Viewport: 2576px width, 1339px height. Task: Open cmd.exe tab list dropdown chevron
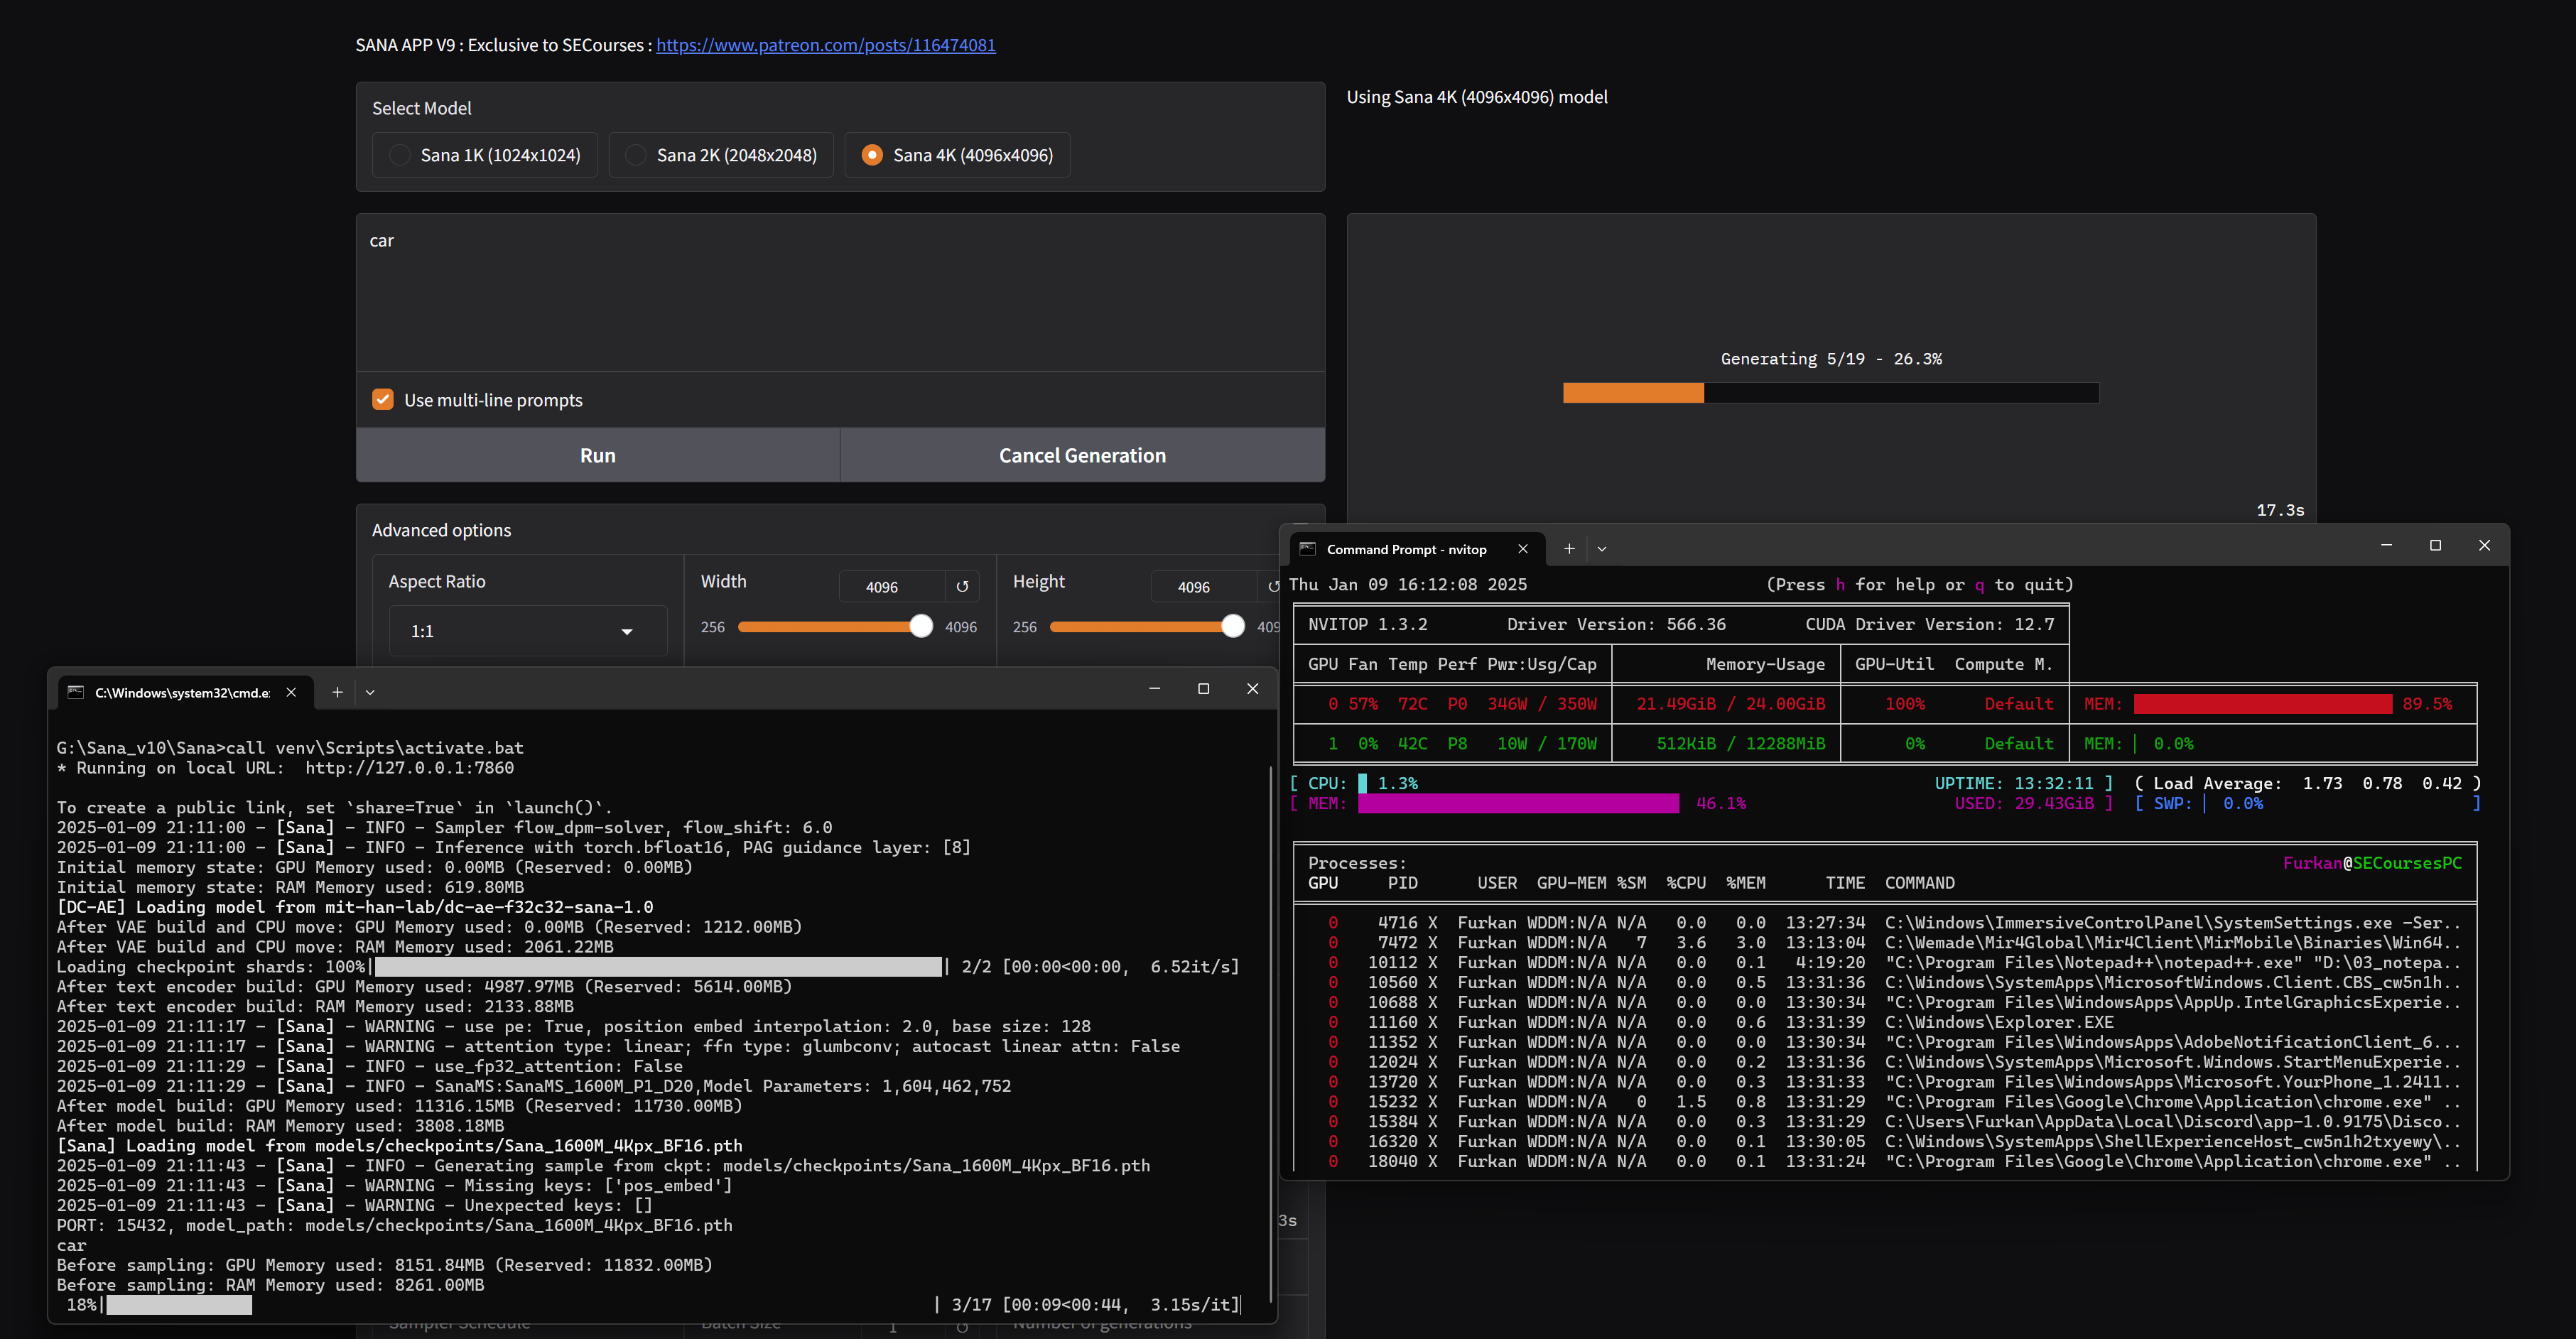(370, 692)
